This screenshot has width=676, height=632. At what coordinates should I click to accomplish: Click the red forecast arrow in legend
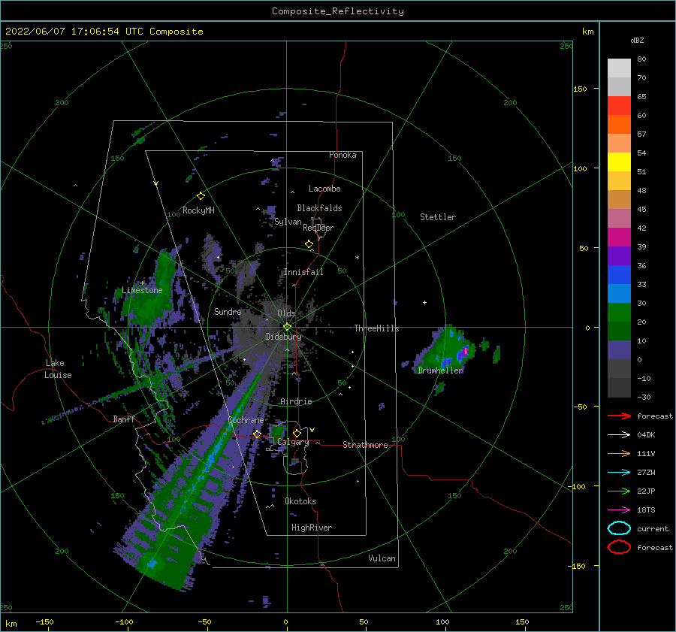click(619, 416)
